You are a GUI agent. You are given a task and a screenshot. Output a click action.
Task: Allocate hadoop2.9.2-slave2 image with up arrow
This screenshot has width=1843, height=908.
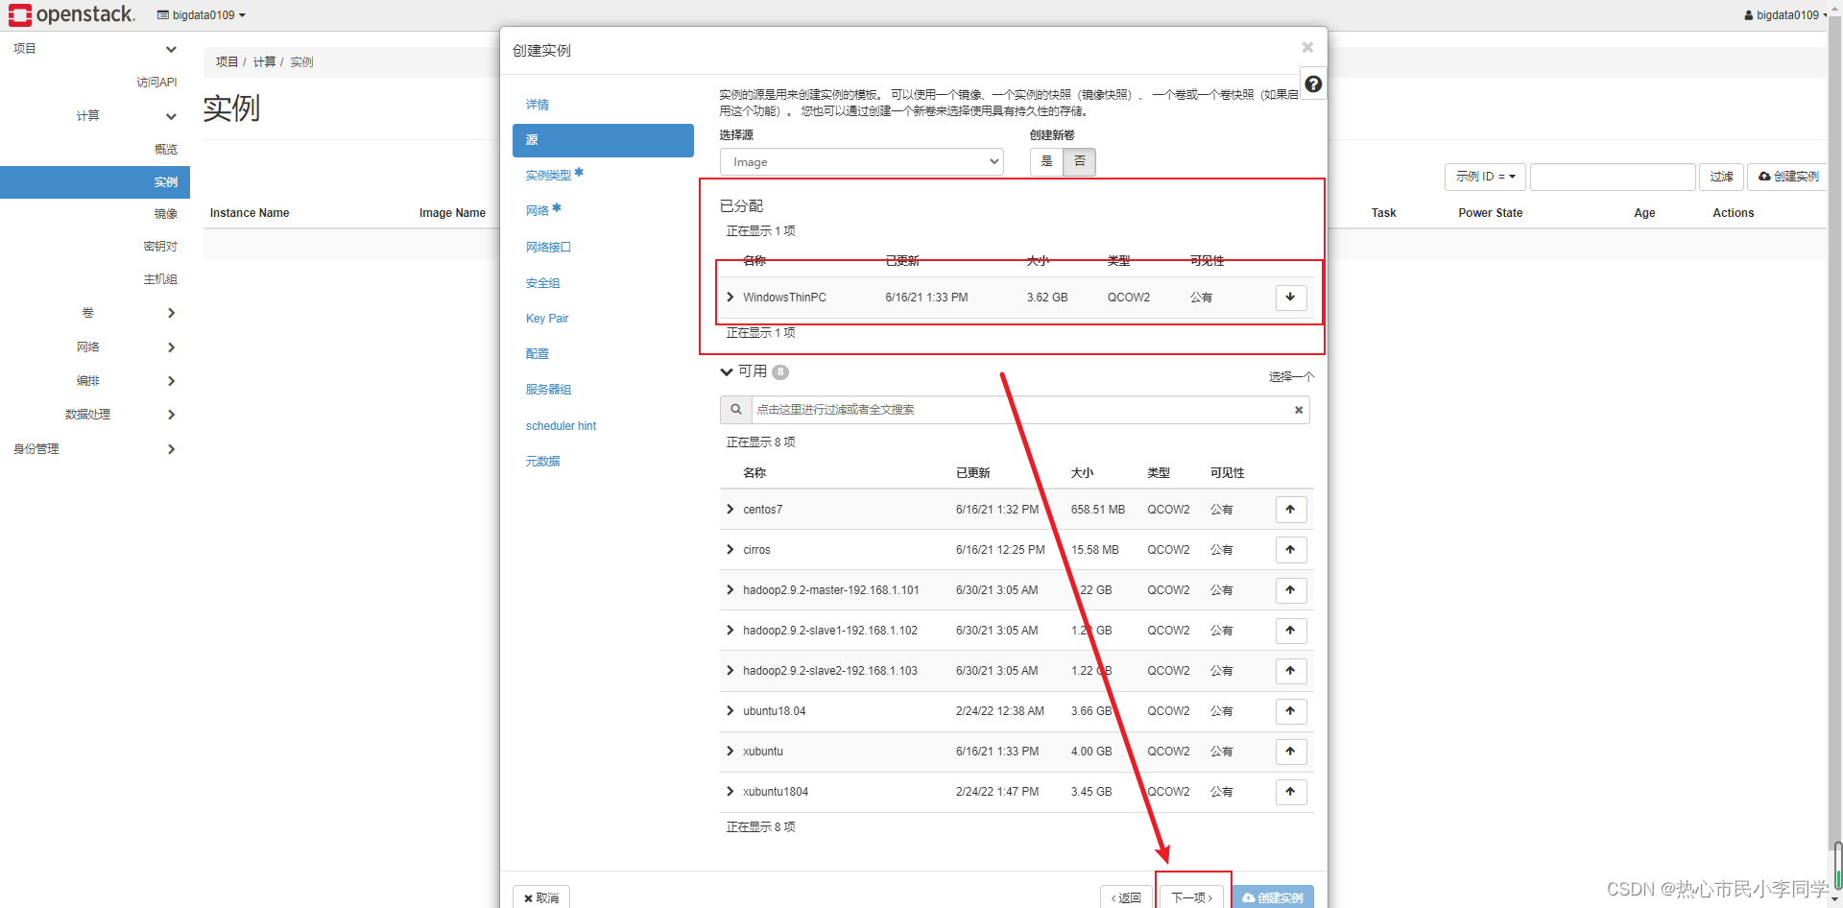(1291, 671)
